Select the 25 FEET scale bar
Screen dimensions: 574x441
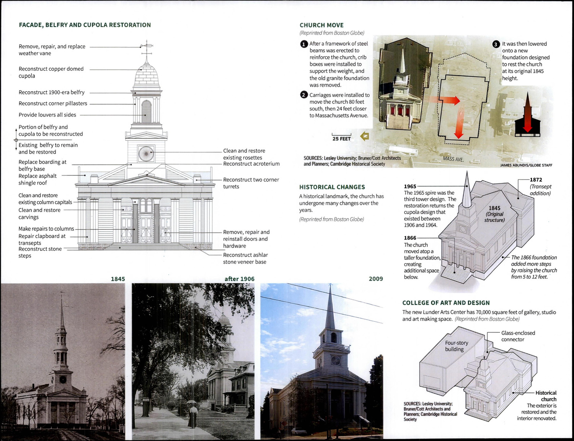[341, 136]
